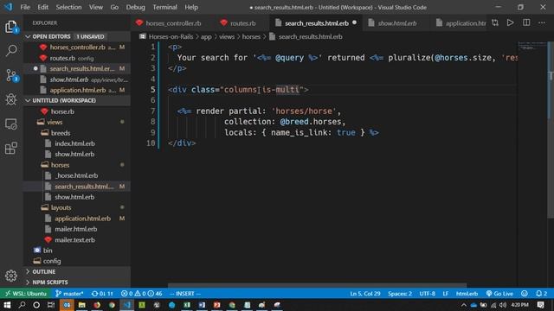
Task: Click the views breadcrumb segment
Action: [227, 36]
